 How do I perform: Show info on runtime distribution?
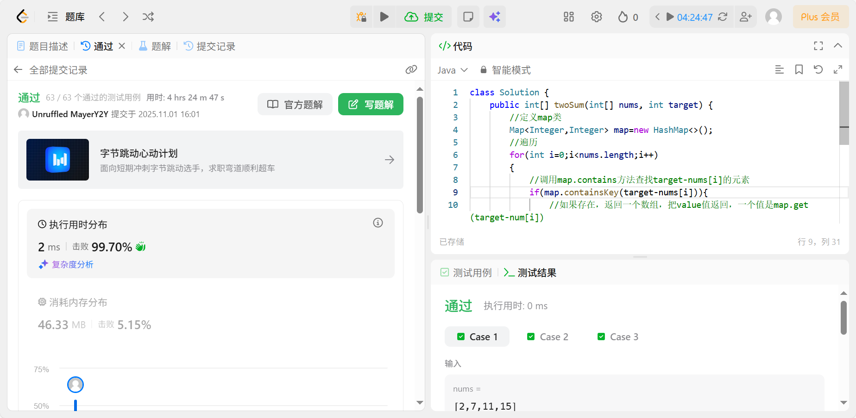378,223
